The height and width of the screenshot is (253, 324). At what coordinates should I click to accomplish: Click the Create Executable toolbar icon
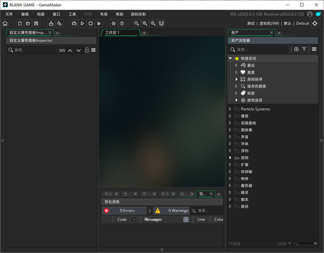[x=51, y=23]
